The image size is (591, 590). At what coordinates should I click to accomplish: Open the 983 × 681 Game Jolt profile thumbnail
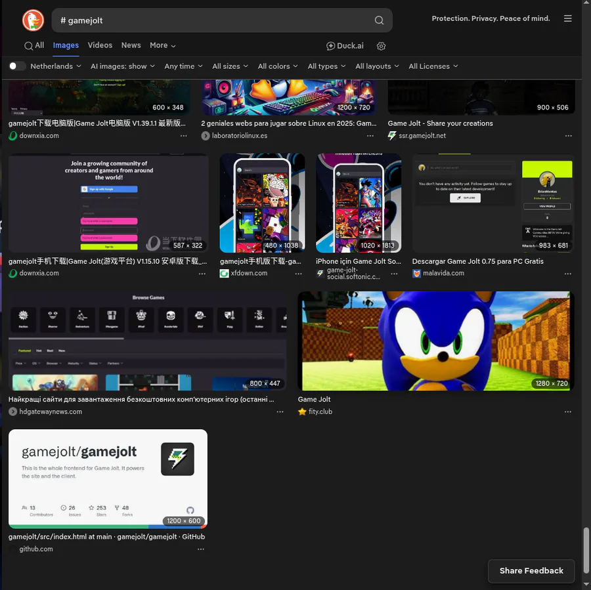pyautogui.click(x=493, y=203)
